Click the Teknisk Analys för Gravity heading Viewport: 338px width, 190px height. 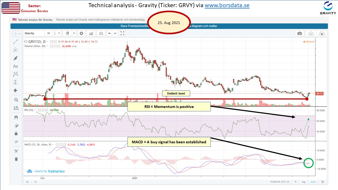[x=35, y=20]
